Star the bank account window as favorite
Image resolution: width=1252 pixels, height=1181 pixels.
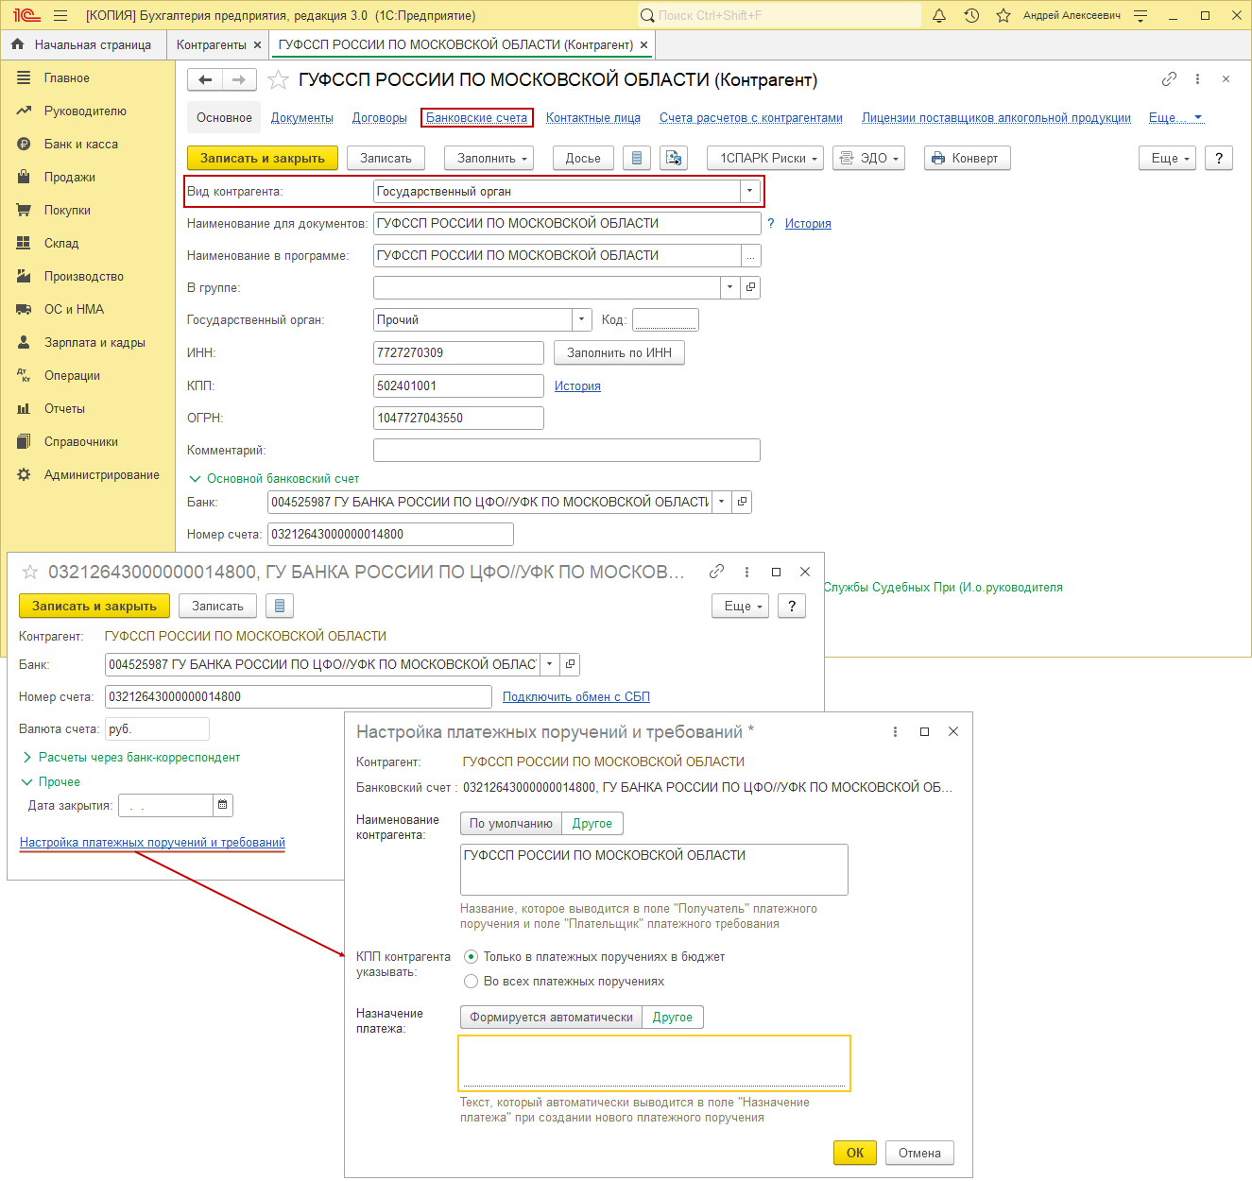click(x=30, y=572)
